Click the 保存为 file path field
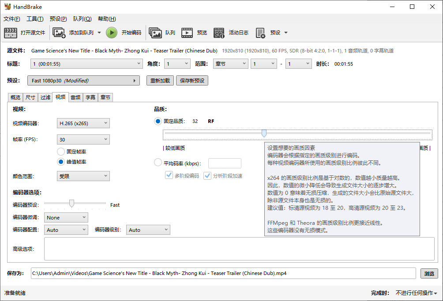This screenshot has width=443, height=301. pyautogui.click(x=223, y=273)
